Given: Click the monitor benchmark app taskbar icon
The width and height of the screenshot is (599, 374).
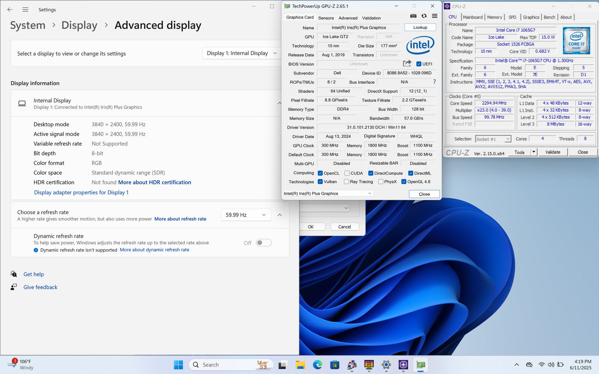Looking at the screenshot, I should pyautogui.click(x=369, y=365).
